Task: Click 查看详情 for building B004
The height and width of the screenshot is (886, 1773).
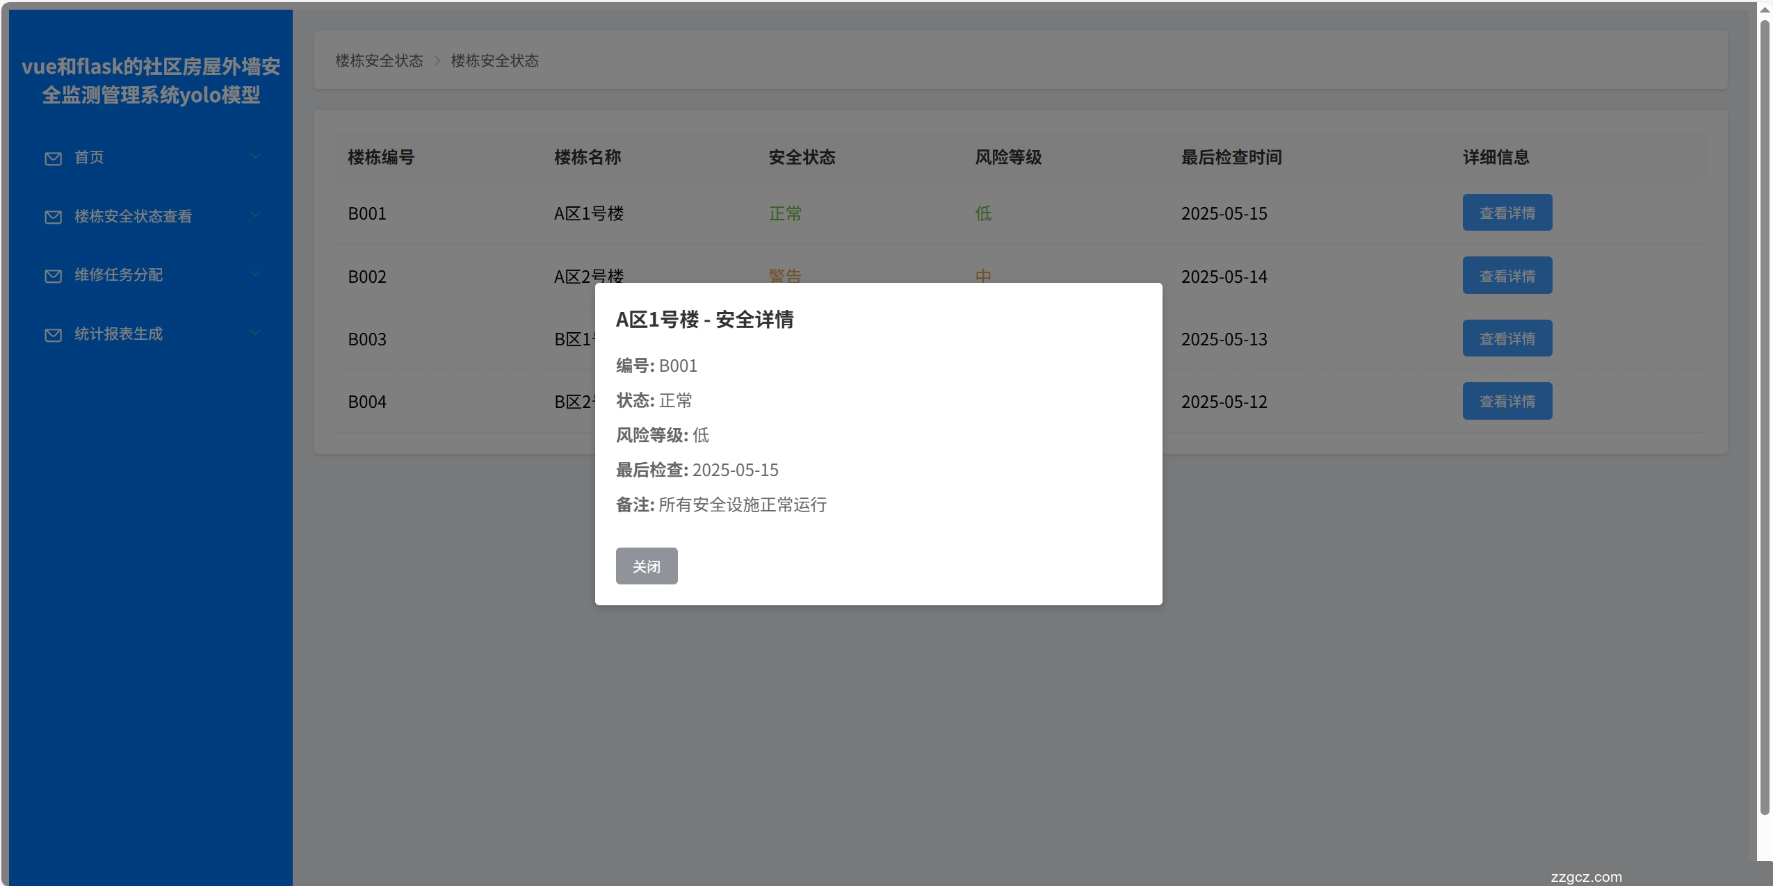Action: (1507, 401)
